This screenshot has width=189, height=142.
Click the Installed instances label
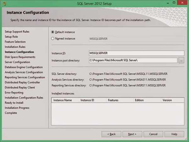pos(63,94)
